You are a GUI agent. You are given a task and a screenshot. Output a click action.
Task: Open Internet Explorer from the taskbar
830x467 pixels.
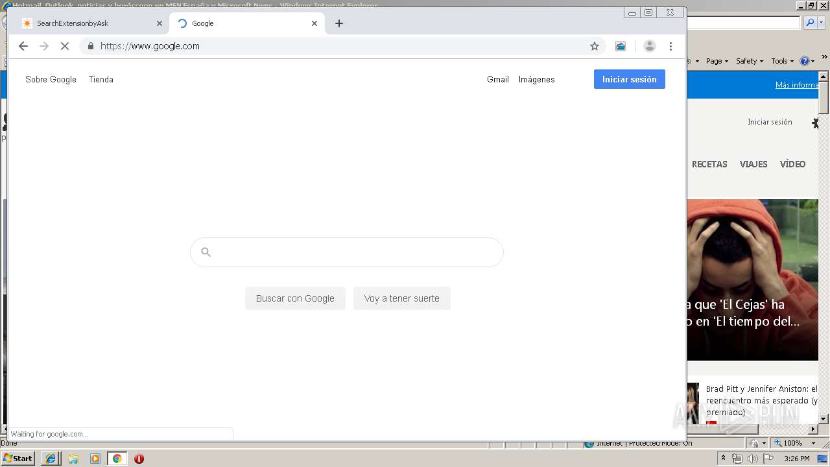[51, 459]
